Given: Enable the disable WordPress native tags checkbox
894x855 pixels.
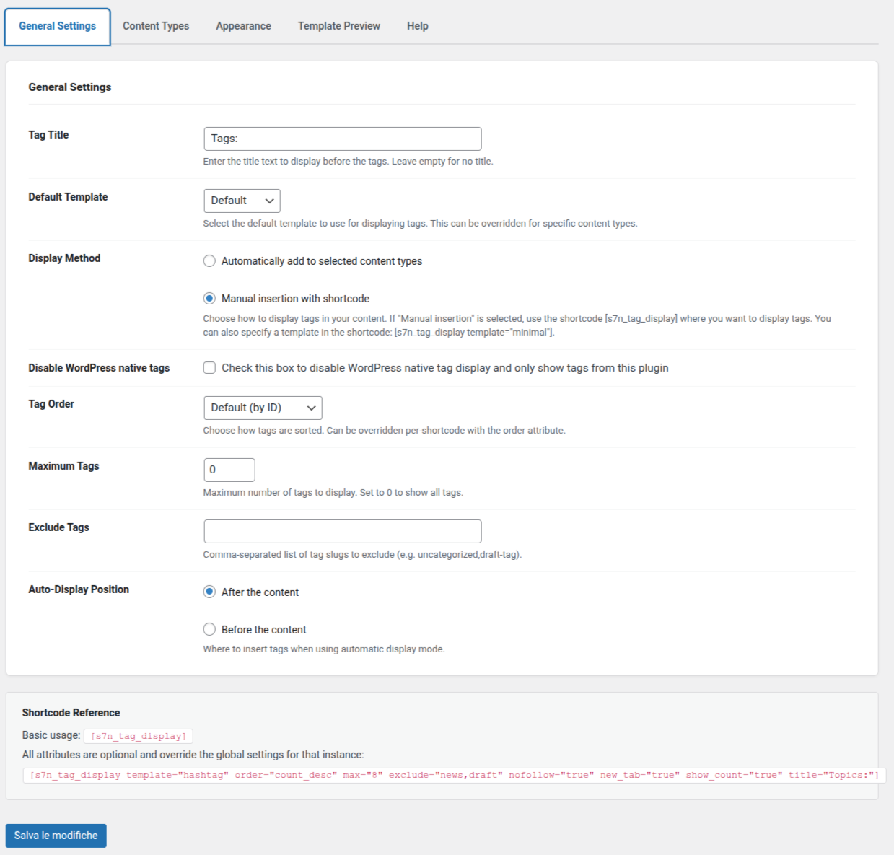Looking at the screenshot, I should point(209,368).
